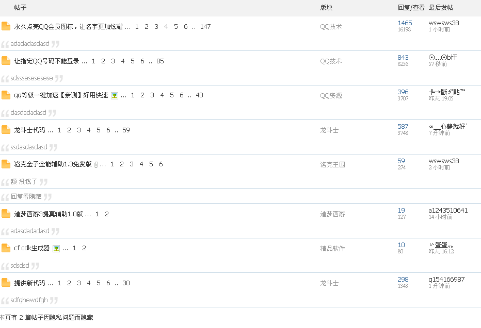Open QQ技术 board in 永久点亮QQ会员图标 row

331,27
